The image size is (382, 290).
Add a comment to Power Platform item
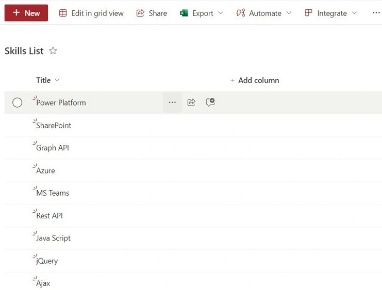[x=210, y=102]
